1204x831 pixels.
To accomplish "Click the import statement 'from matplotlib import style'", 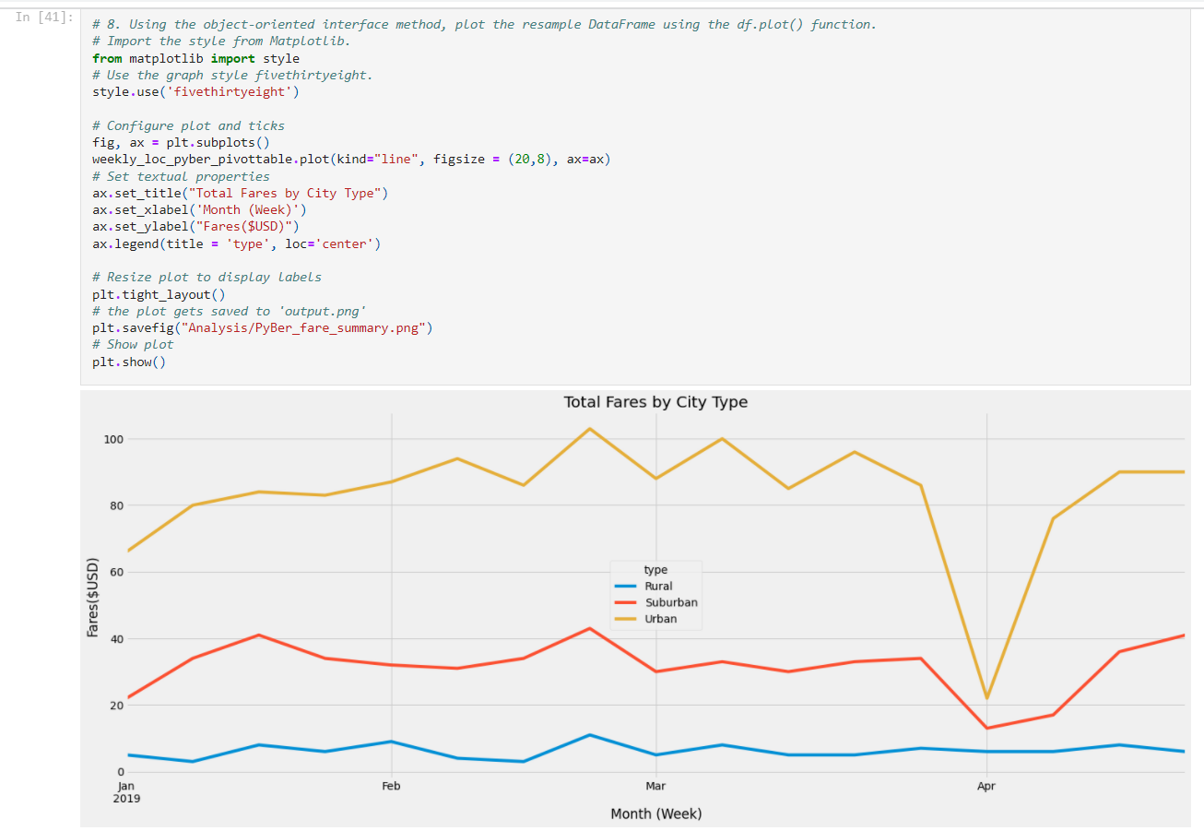I will coord(195,57).
